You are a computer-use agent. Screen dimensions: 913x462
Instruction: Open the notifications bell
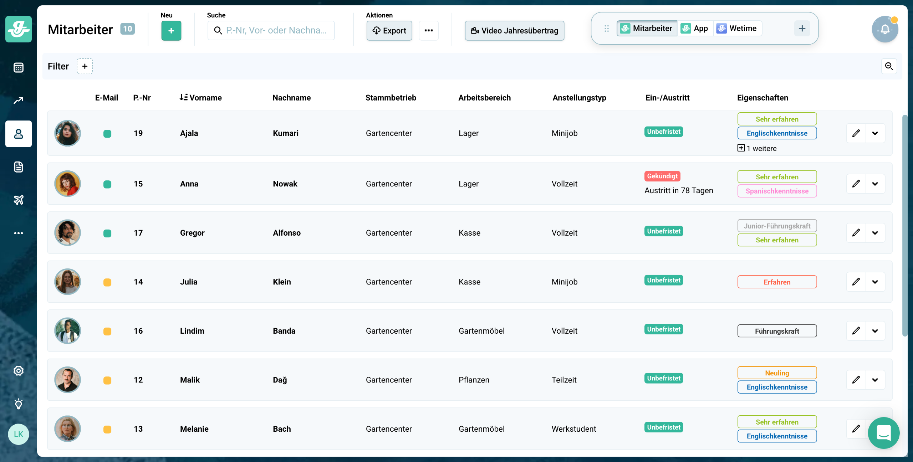(x=885, y=29)
